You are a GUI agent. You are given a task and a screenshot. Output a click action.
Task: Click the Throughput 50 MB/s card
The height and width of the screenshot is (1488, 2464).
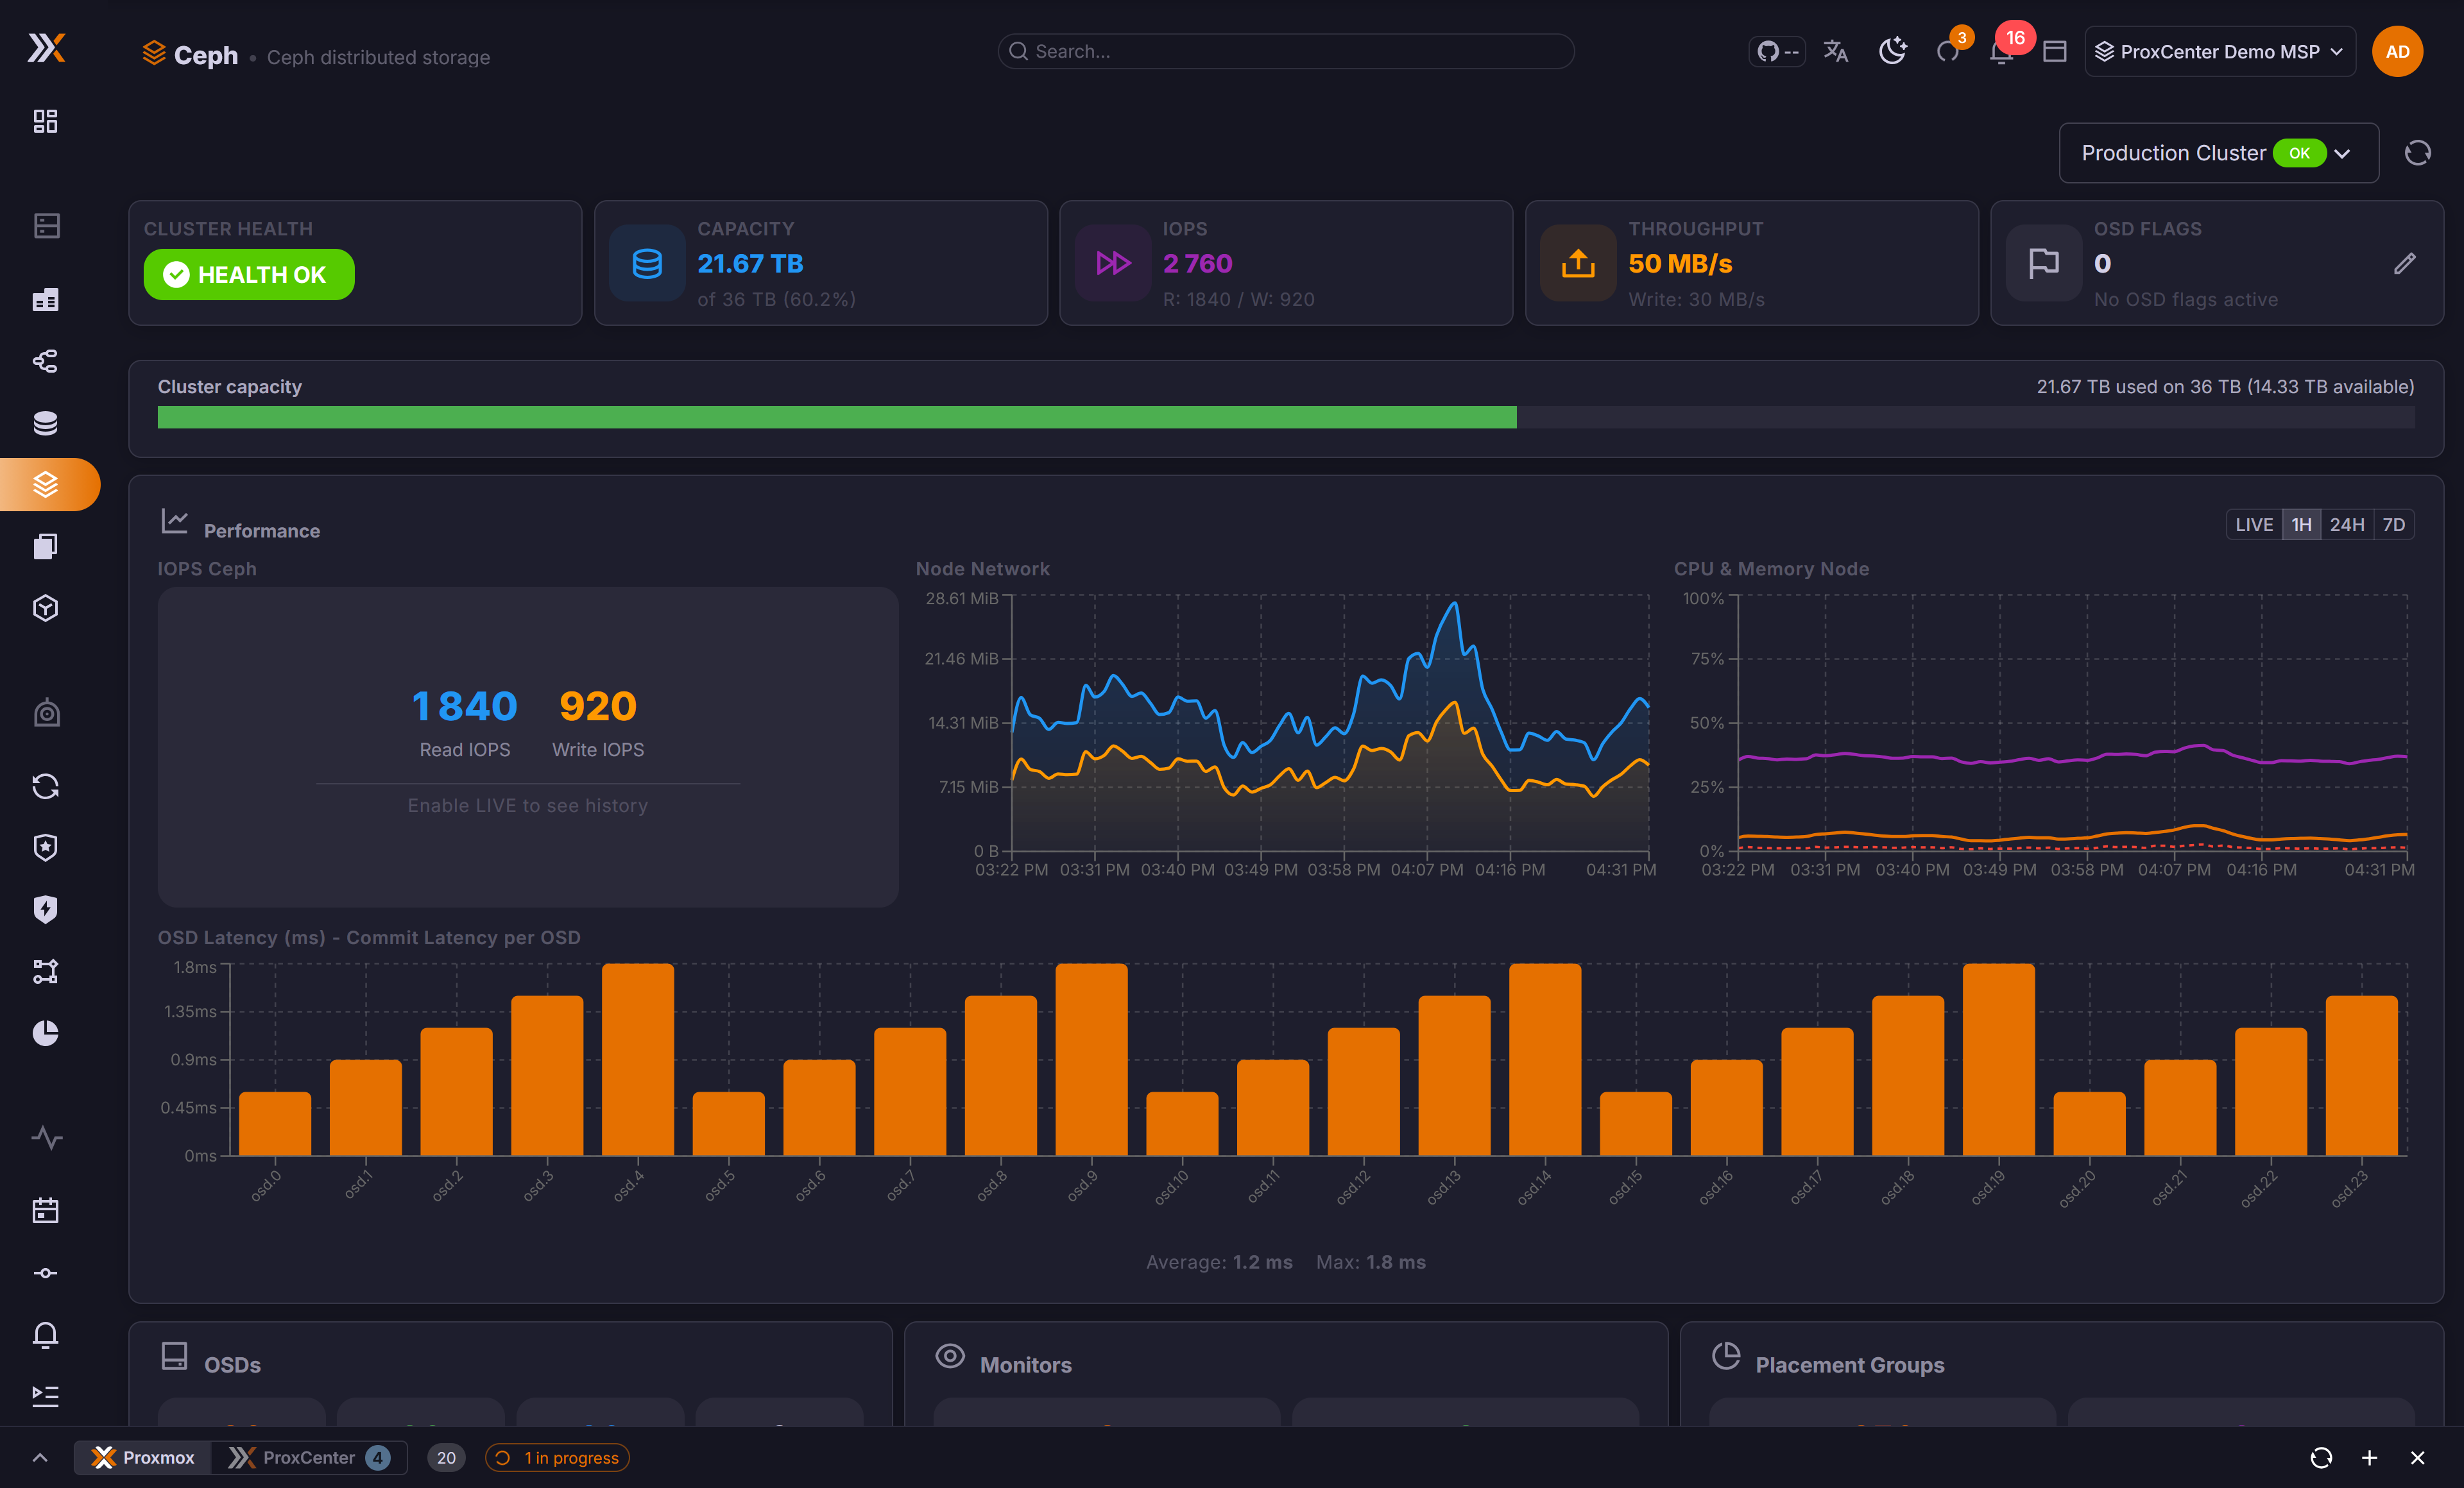click(x=1752, y=263)
